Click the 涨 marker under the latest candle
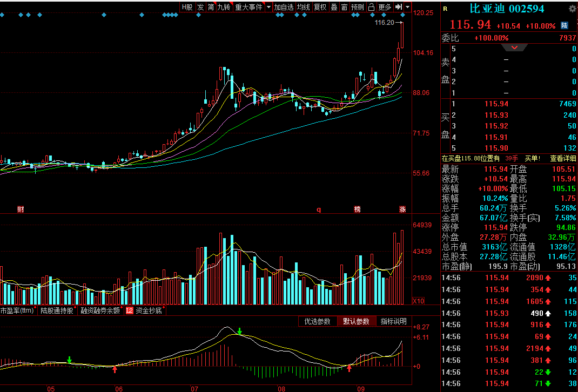The height and width of the screenshot is (392, 578). 402,209
